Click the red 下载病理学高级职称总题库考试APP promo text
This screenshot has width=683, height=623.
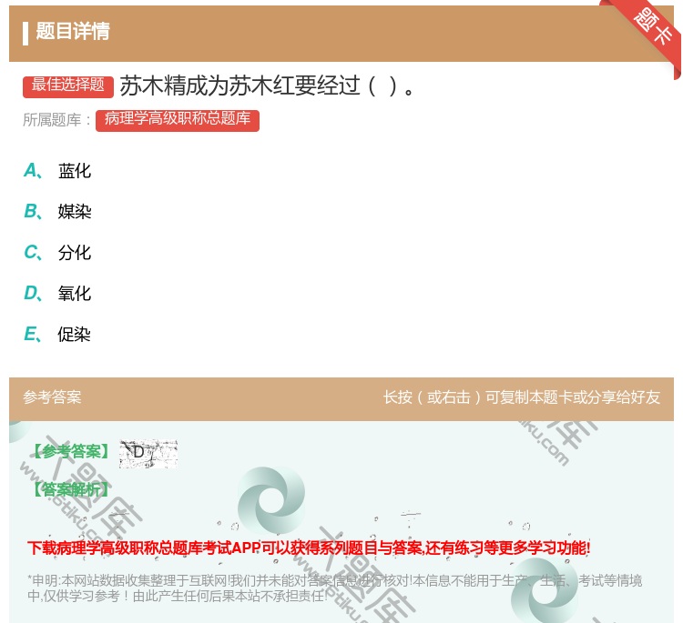(x=309, y=548)
